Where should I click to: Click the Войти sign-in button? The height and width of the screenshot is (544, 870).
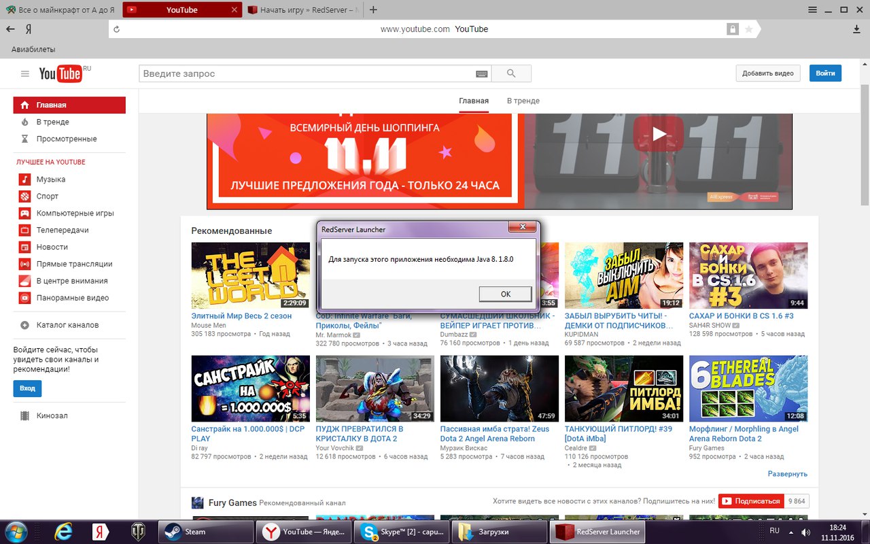pos(825,73)
